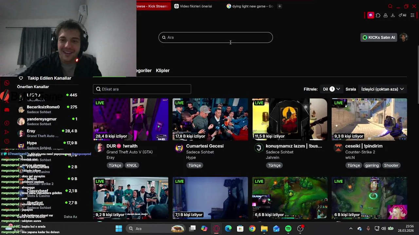Switch to the Klipler tab

(x=163, y=70)
